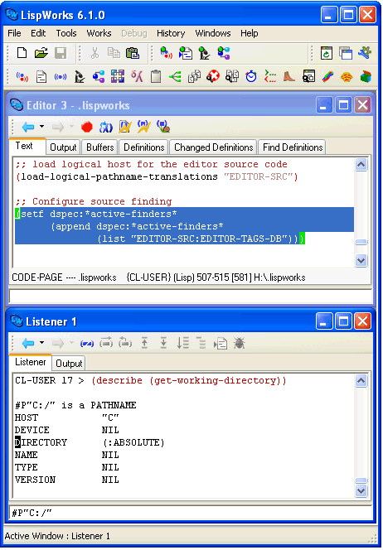
Task: Switch to the Buffers tab in Editor
Action: [99, 147]
